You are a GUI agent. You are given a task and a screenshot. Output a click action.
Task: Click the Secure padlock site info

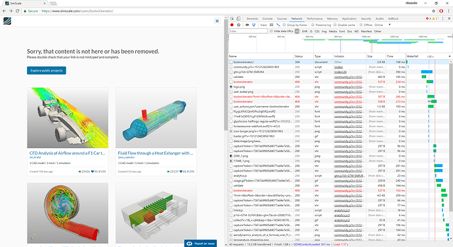pos(31,11)
